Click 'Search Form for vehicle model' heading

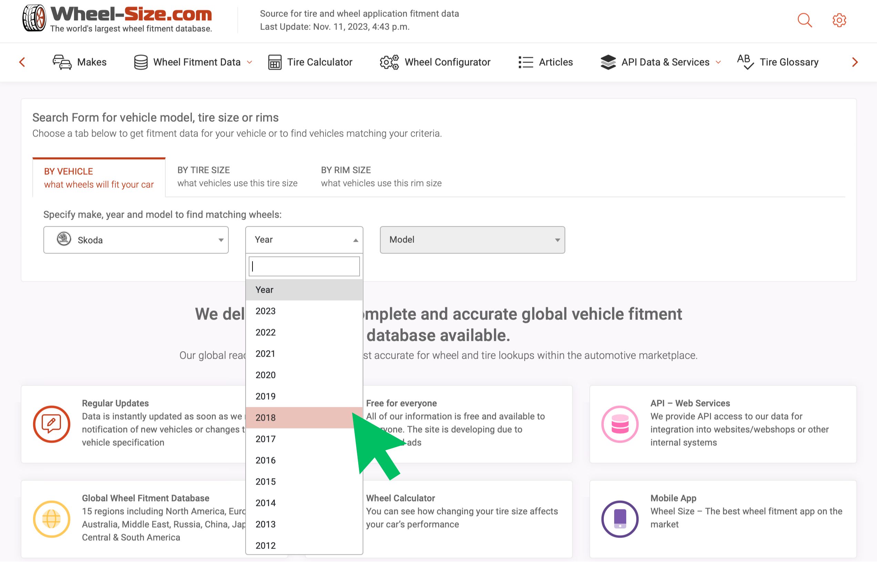(155, 118)
